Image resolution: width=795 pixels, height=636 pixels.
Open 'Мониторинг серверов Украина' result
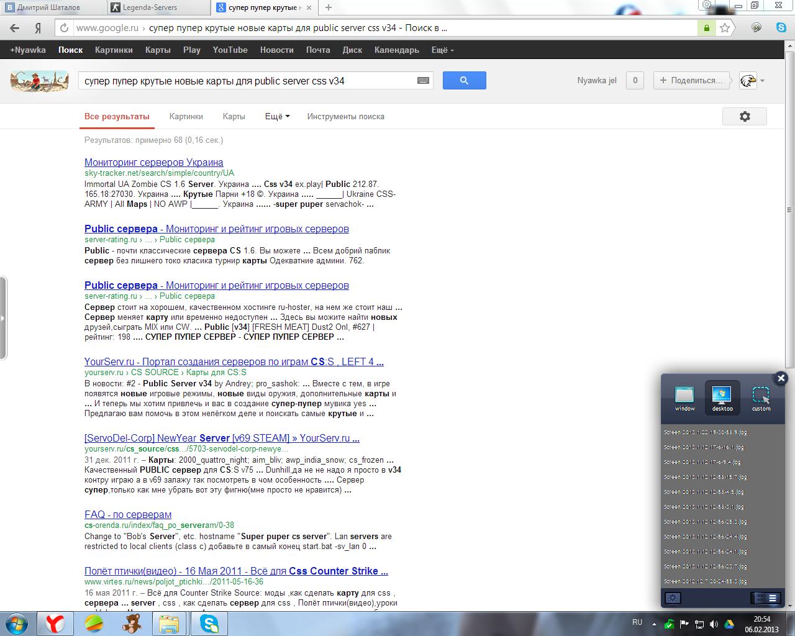pyautogui.click(x=154, y=163)
